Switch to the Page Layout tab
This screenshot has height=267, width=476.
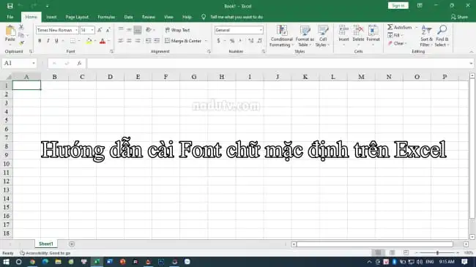point(77,17)
